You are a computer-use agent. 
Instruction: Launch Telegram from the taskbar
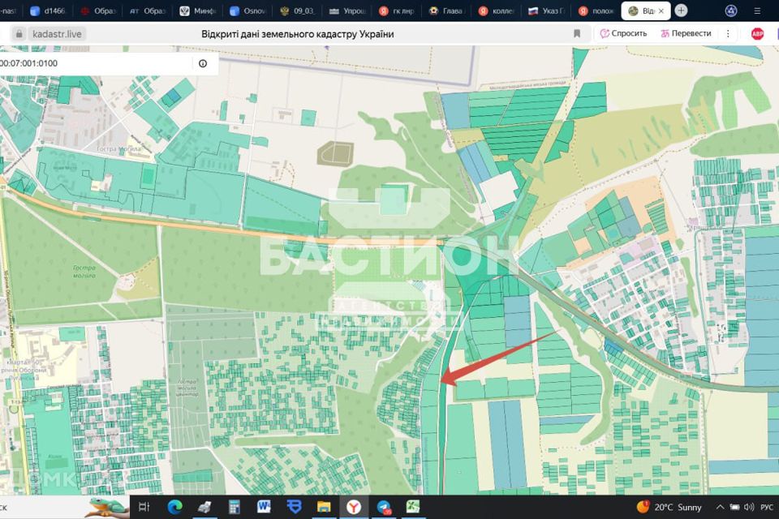click(x=384, y=507)
